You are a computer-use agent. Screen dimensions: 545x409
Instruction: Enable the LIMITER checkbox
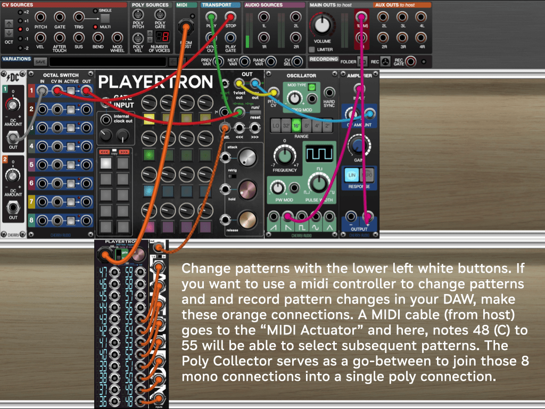[312, 50]
